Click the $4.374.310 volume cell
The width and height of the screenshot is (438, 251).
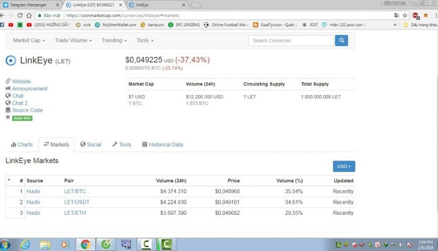pos(173,191)
